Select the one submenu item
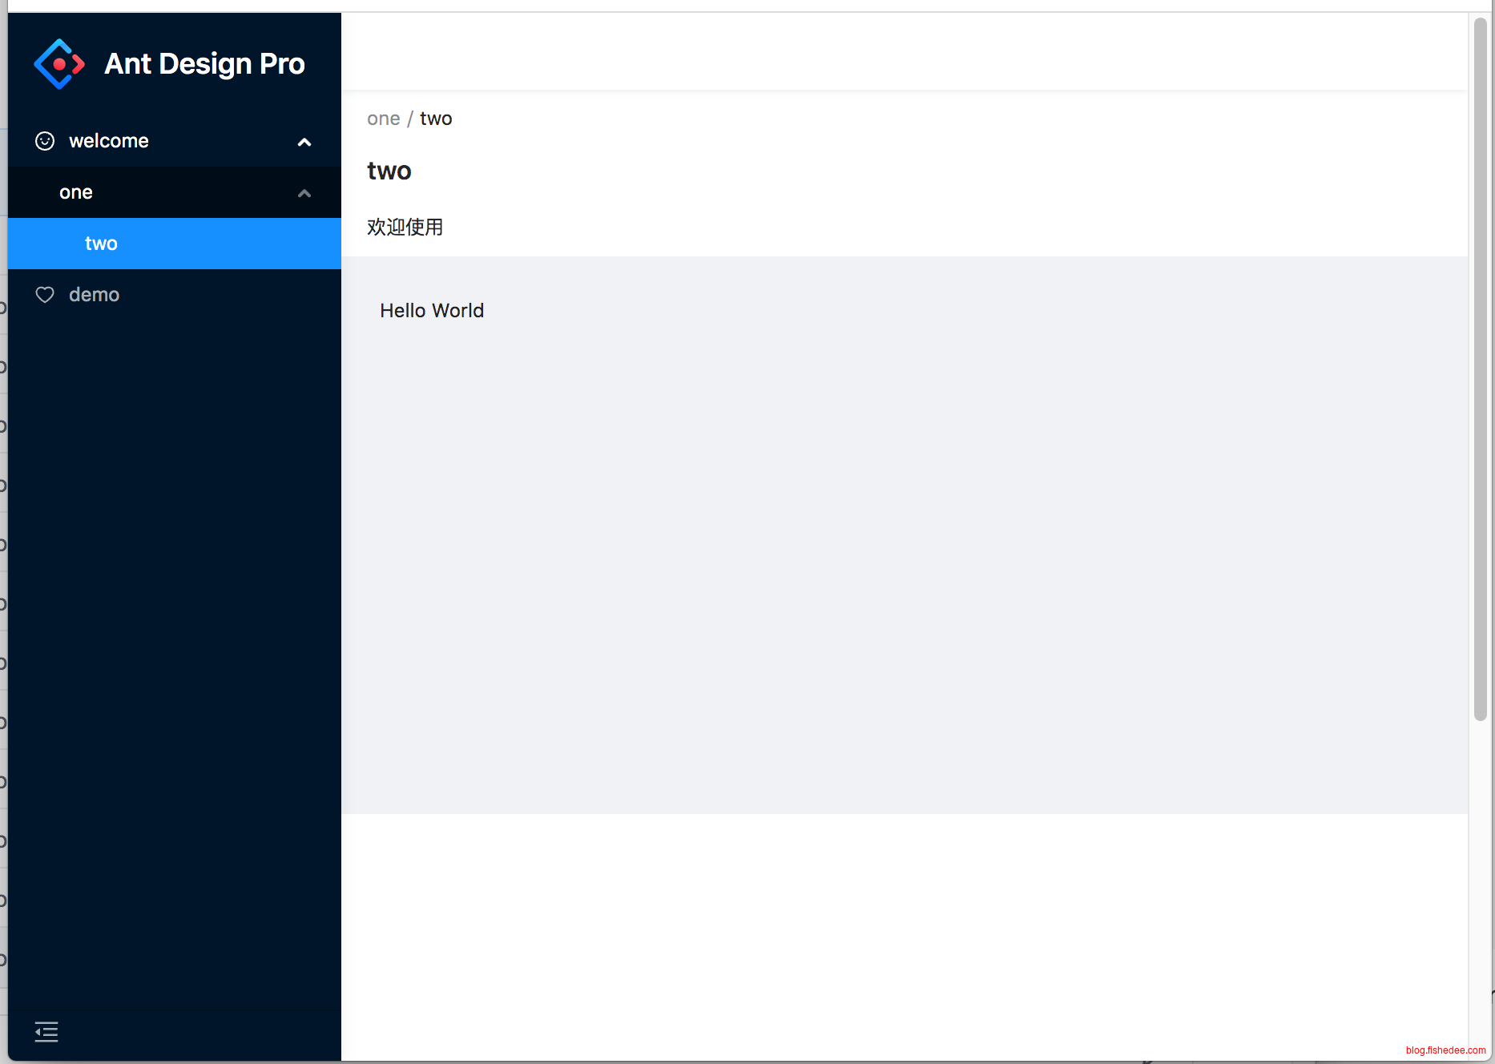Image resolution: width=1495 pixels, height=1064 pixels. tap(175, 192)
